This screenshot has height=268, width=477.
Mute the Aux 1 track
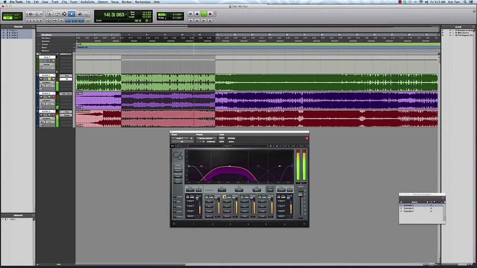click(x=53, y=61)
